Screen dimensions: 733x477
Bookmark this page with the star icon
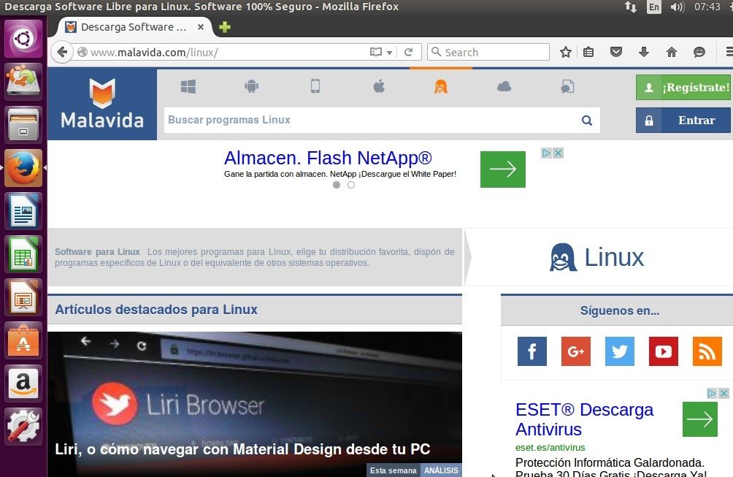click(566, 52)
